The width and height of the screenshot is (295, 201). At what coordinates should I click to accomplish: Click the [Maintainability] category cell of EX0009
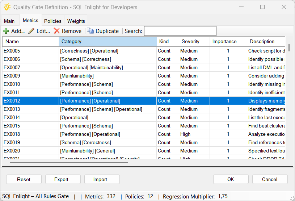pyautogui.click(x=108, y=76)
